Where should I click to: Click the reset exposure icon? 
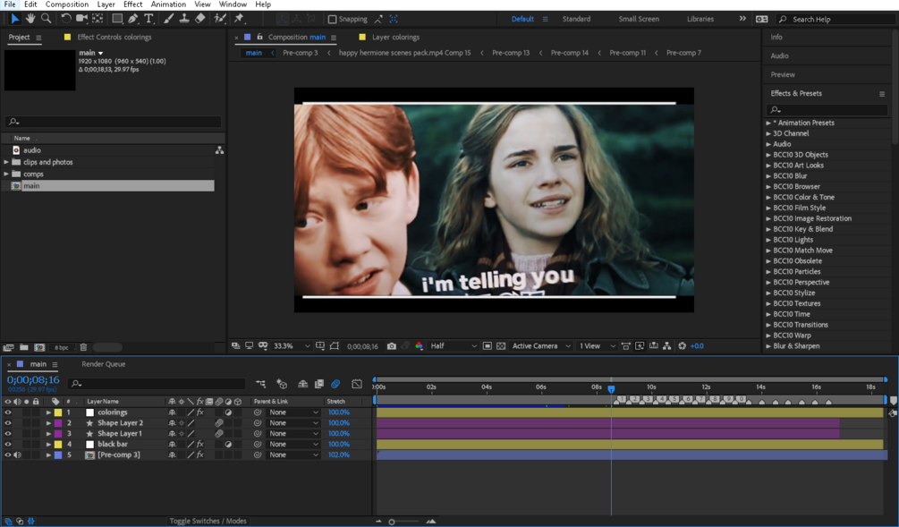(x=682, y=346)
